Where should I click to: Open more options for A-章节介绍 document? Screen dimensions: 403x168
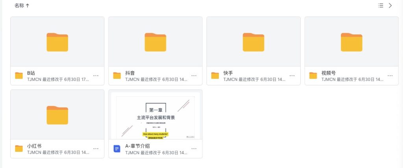(x=194, y=148)
